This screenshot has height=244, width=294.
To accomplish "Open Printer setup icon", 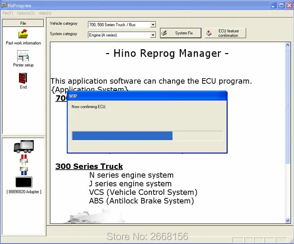I will click(x=23, y=56).
